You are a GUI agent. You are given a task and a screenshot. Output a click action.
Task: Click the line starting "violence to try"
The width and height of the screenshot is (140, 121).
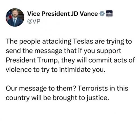(x=55, y=70)
